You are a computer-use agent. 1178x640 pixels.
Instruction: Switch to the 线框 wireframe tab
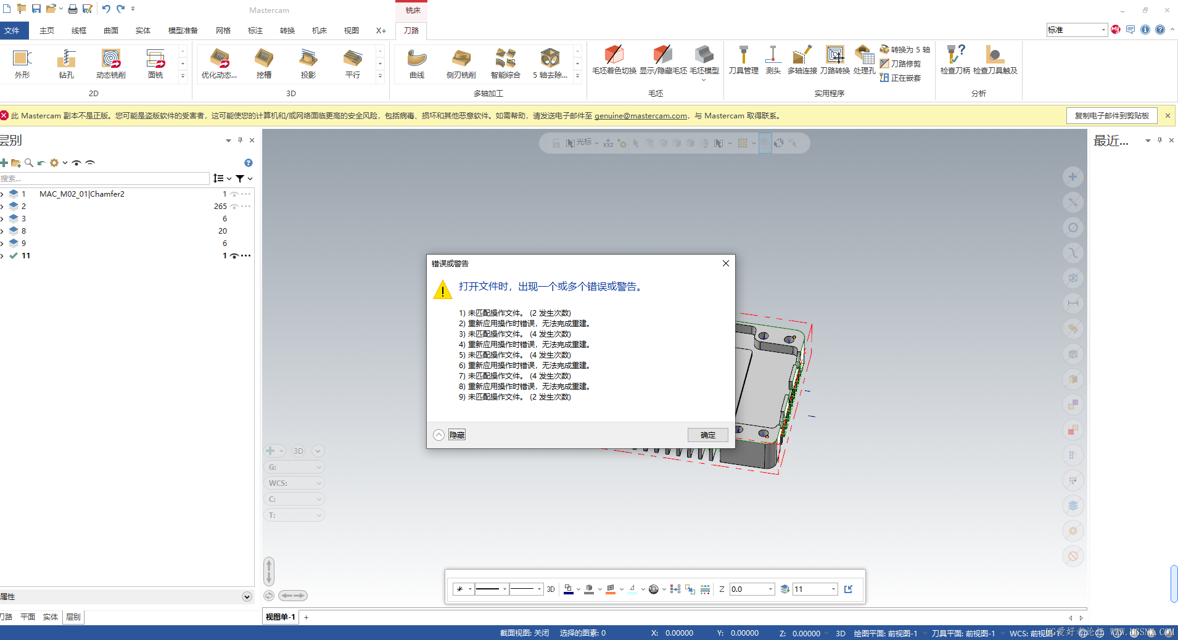coord(79,30)
